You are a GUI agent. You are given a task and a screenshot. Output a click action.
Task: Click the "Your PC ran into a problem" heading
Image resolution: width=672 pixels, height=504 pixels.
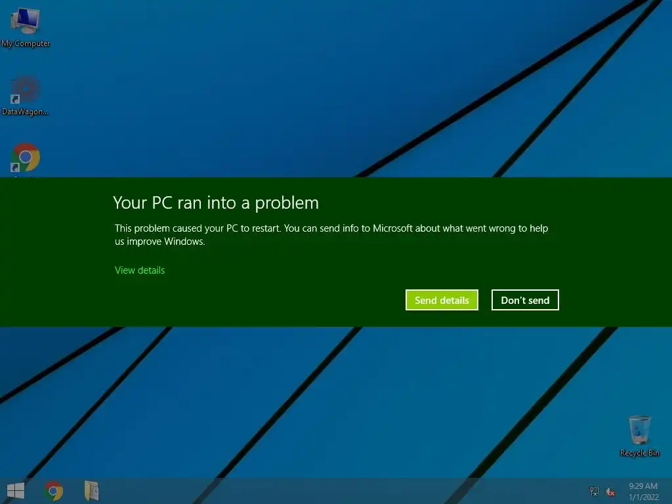coord(216,203)
